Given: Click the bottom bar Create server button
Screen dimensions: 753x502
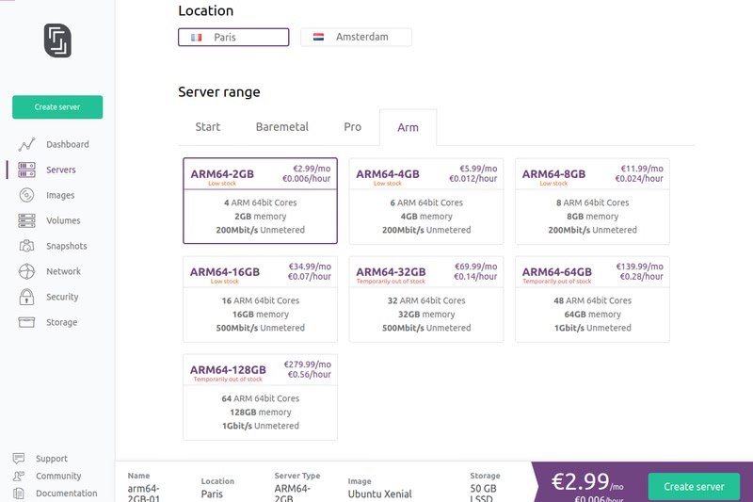Looking at the screenshot, I should (694, 487).
